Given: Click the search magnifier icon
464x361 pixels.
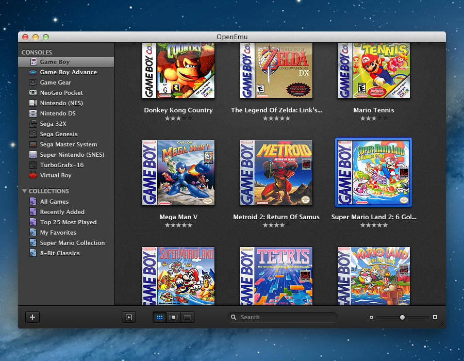Looking at the screenshot, I should coord(234,317).
